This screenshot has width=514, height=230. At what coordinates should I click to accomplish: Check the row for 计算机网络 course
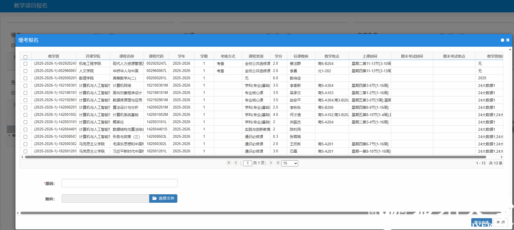[x=25, y=86]
